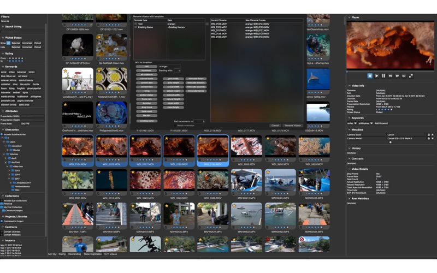Click Cancel in rename dialog
This screenshot has height=273, width=437.
[275, 126]
